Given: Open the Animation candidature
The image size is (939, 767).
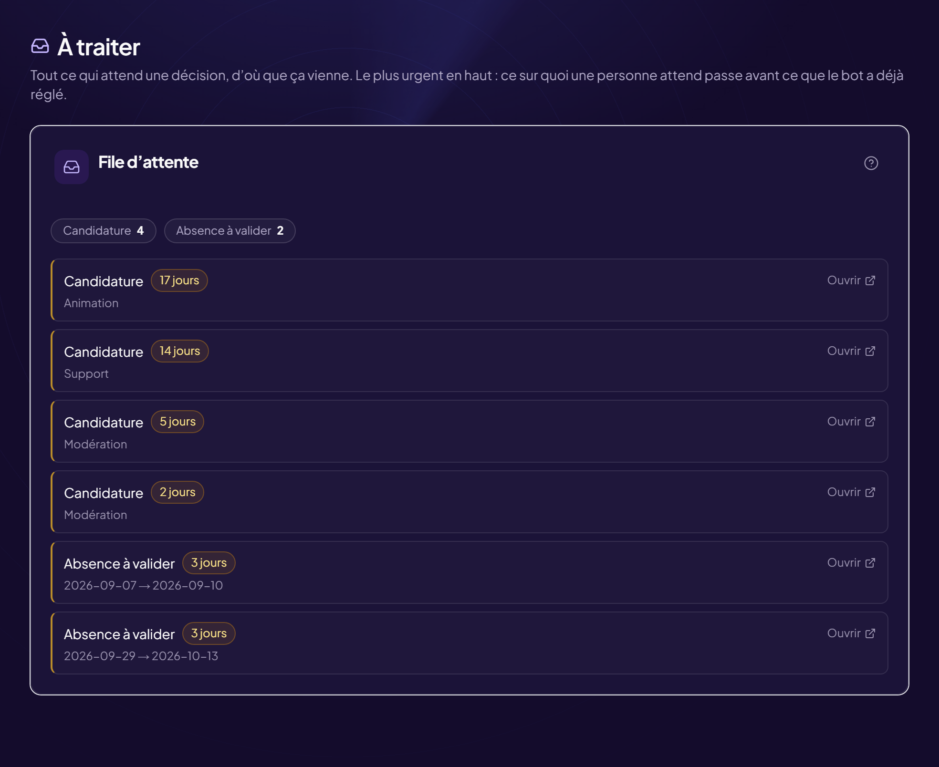Looking at the screenshot, I should (x=851, y=280).
